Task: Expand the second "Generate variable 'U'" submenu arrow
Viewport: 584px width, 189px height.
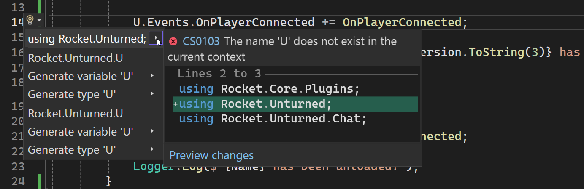Action: coord(152,132)
